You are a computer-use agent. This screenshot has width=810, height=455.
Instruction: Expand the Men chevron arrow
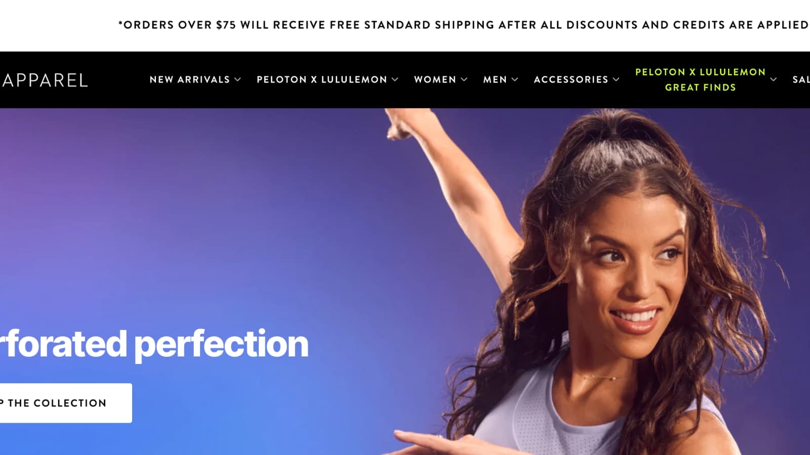tap(514, 79)
